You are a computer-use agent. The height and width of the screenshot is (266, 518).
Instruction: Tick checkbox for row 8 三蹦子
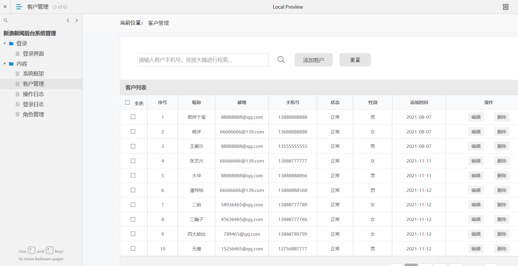coord(133,220)
